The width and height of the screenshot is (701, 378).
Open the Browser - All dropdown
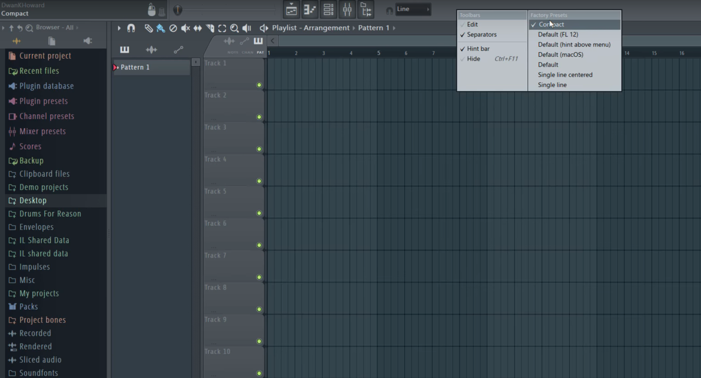(x=57, y=28)
